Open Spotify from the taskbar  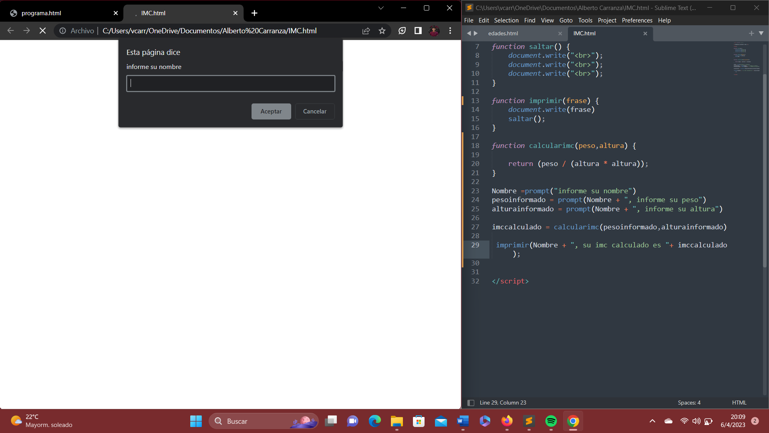[551, 421]
